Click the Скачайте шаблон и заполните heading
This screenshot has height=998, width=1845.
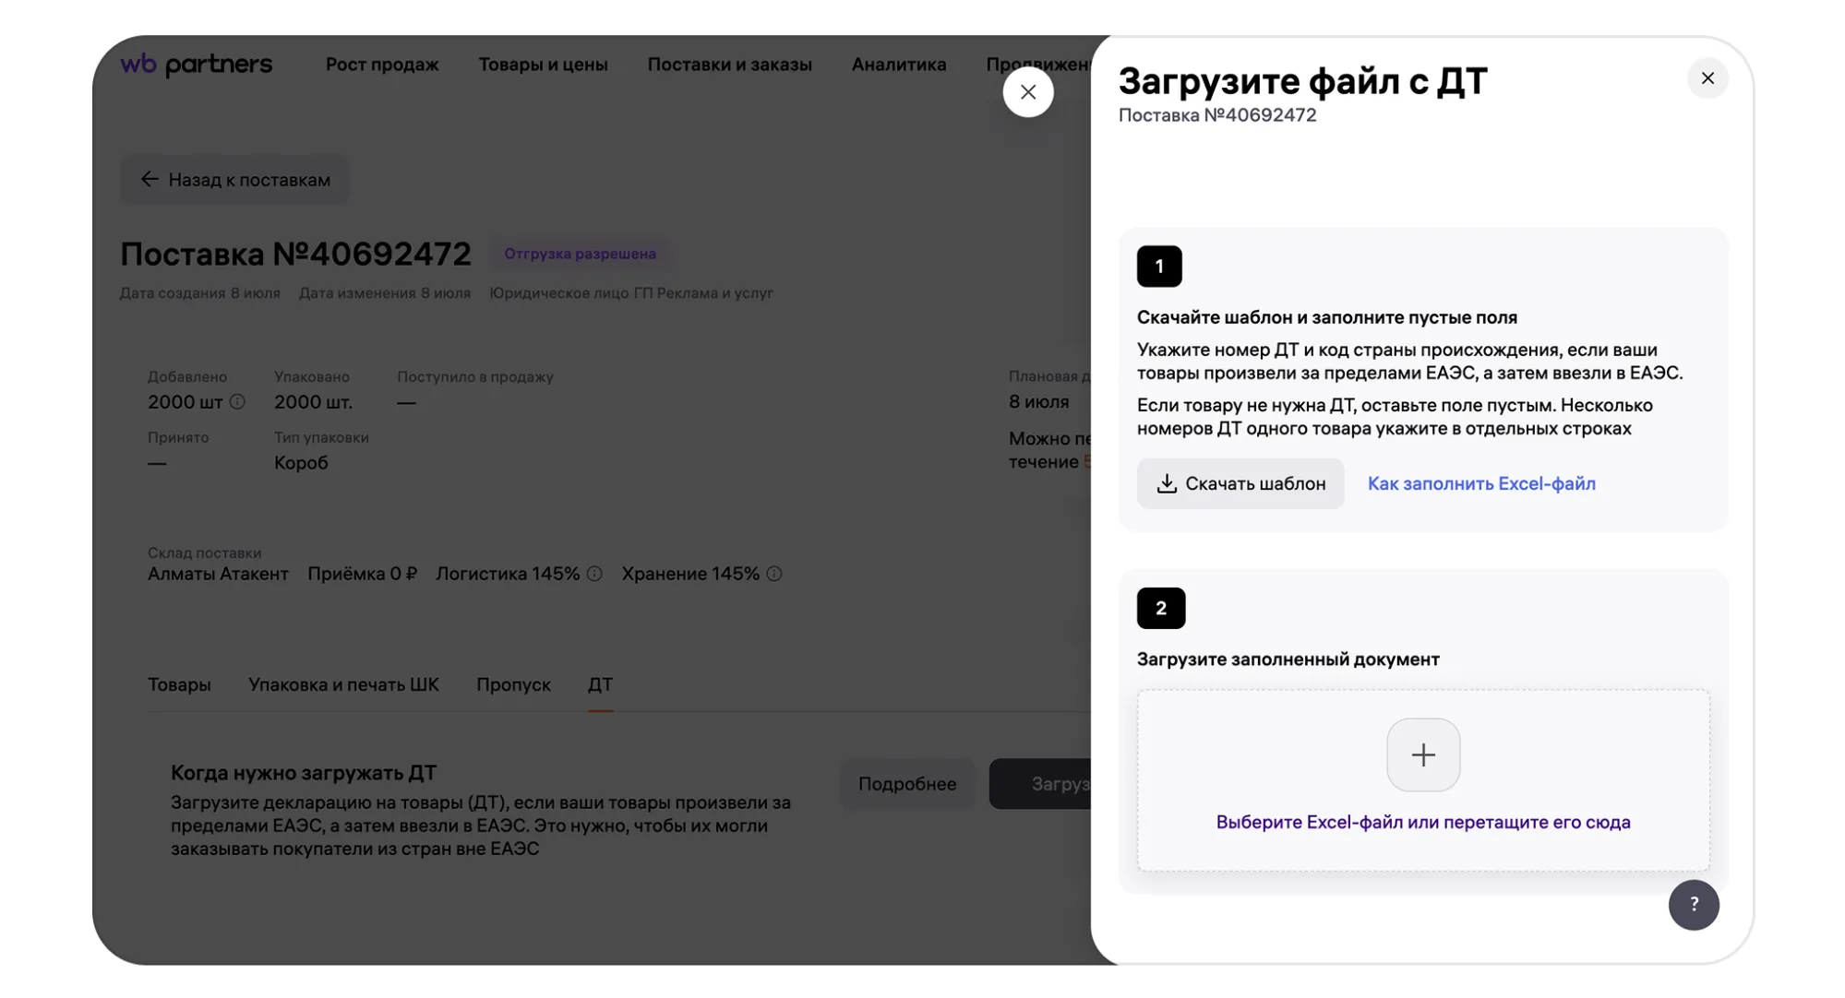[x=1326, y=317]
